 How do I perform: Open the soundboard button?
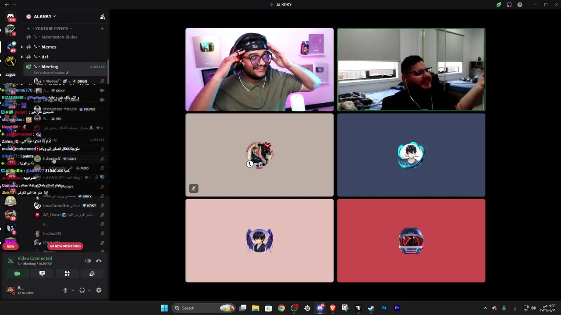(92, 273)
